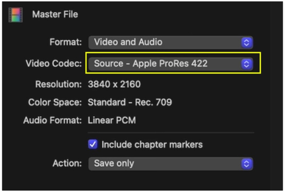Click the 3840 x 2160 resolution value

(x=114, y=85)
